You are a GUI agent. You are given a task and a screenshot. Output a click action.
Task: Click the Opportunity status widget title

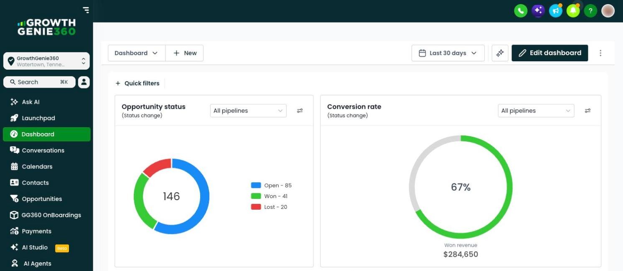point(153,107)
